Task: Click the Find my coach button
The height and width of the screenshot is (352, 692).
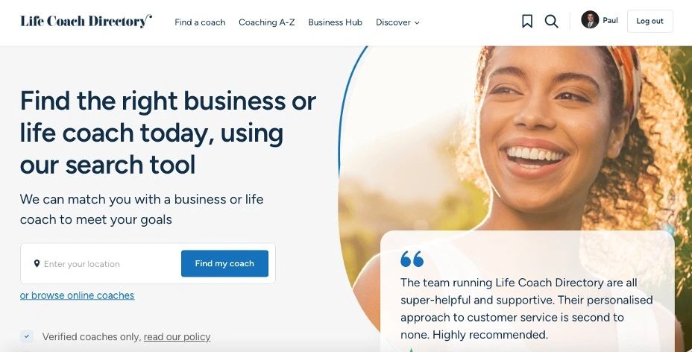Action: pyautogui.click(x=224, y=263)
